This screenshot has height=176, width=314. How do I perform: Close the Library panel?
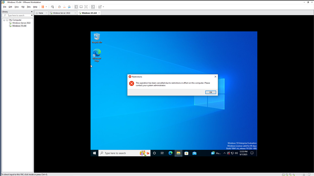click(32, 12)
